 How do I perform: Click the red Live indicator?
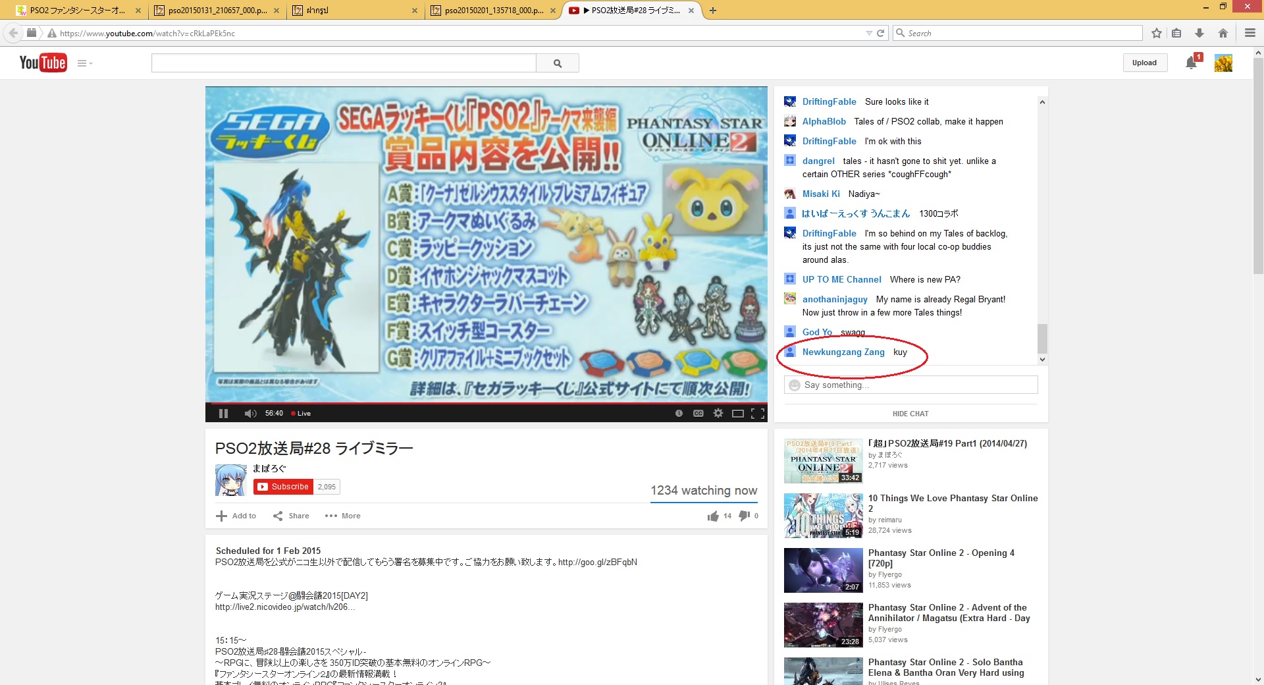(x=301, y=414)
